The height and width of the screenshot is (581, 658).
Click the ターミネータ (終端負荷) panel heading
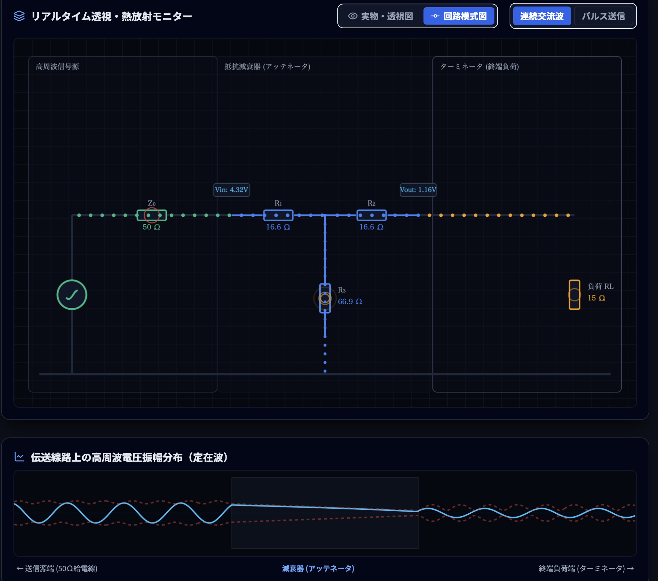coord(480,67)
